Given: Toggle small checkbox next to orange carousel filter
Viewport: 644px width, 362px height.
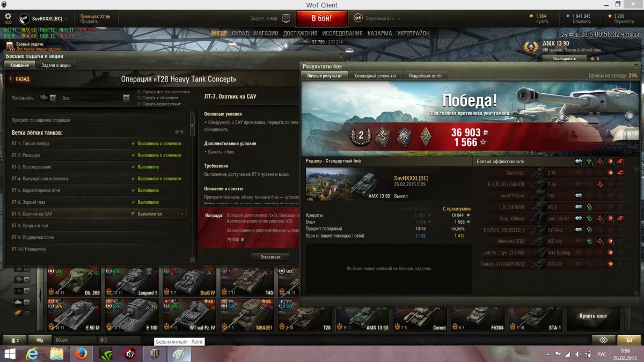Looking at the screenshot, I should coord(27,313).
